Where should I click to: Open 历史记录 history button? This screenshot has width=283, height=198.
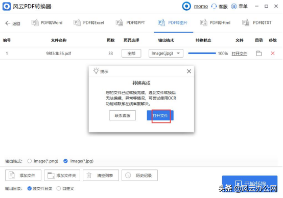[x=139, y=175]
